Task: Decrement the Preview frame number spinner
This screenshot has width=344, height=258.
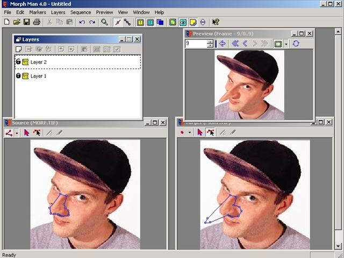Action: click(210, 46)
